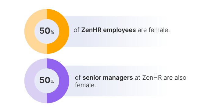The image size is (215, 112).
Task: Click the orange donut chart
Action: coord(47,31)
